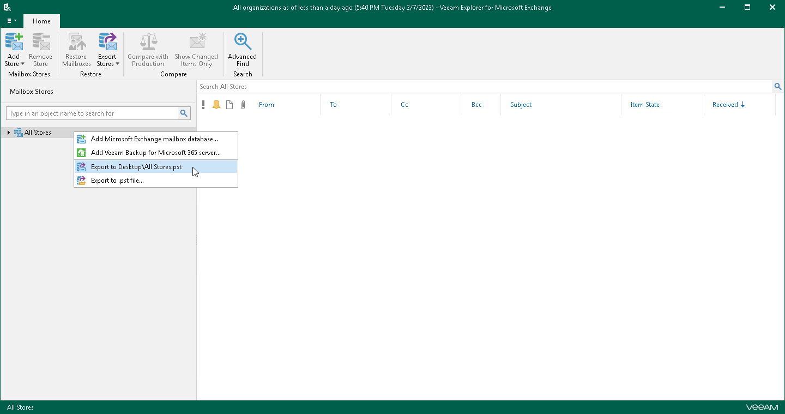Click the Search All Stores magnifier icon

pyautogui.click(x=778, y=86)
